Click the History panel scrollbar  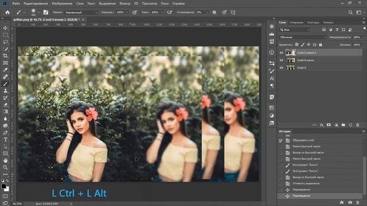coord(364,175)
